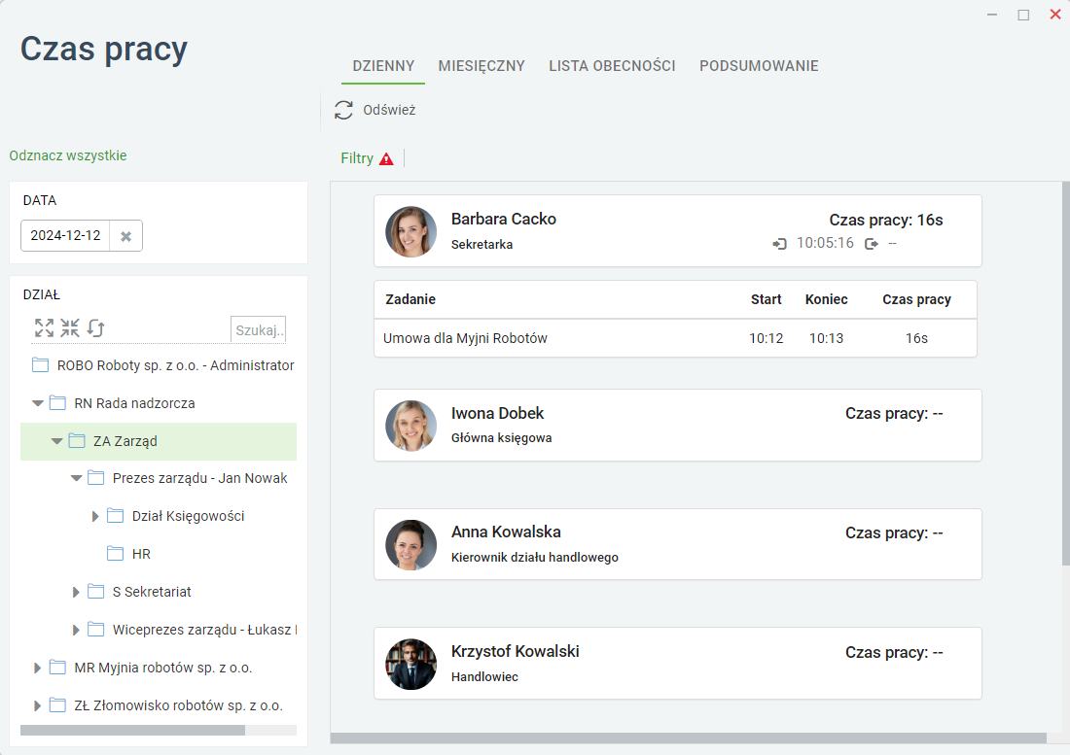Click the folder icon beside Prezes zarządu
The width and height of the screenshot is (1070, 755).
(x=96, y=478)
